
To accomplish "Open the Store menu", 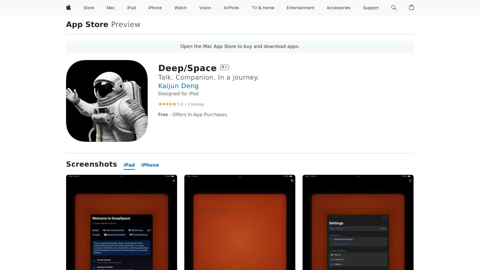I will click(89, 8).
